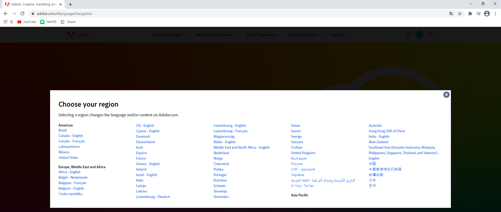The width and height of the screenshot is (501, 212).
Task: Choose Canada - English region
Action: (71, 136)
